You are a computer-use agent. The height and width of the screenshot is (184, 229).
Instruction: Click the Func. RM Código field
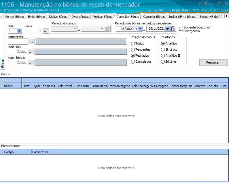tap(18, 52)
